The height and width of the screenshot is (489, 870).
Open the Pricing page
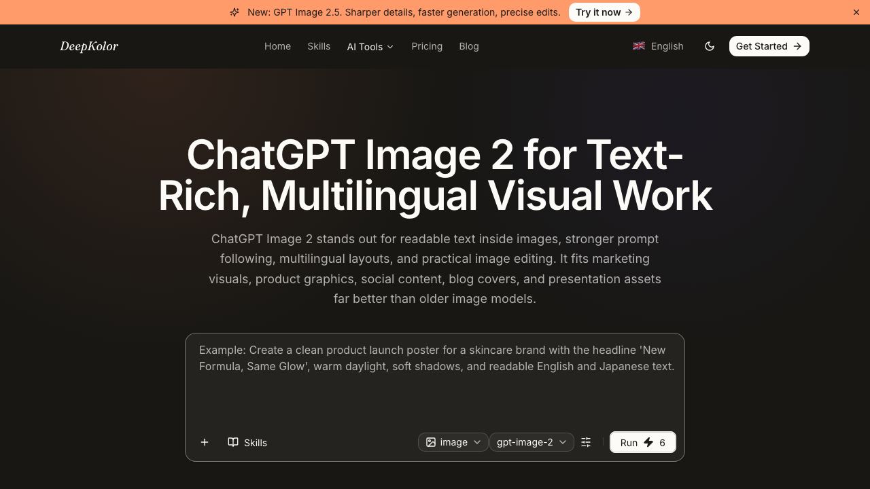point(427,46)
